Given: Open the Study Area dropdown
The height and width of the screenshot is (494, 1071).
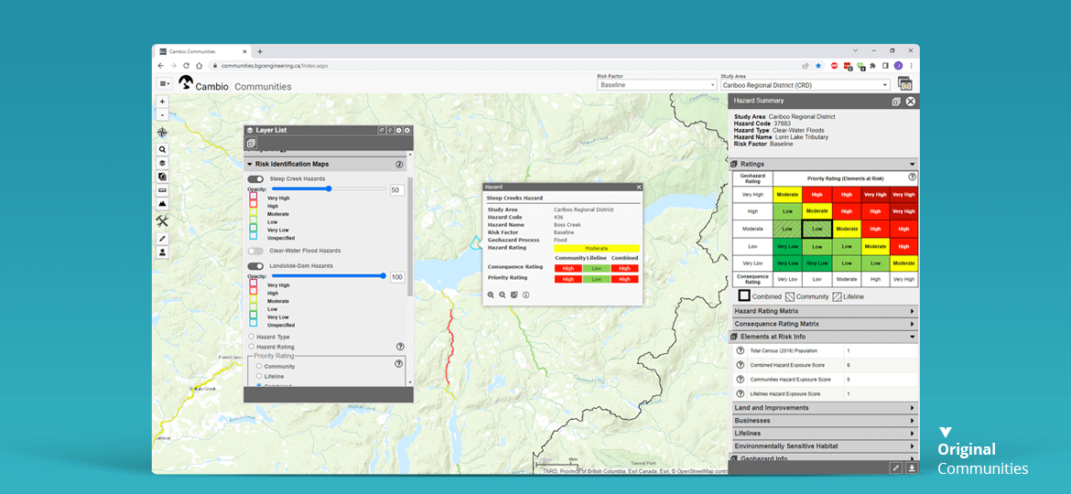Looking at the screenshot, I should (x=804, y=85).
